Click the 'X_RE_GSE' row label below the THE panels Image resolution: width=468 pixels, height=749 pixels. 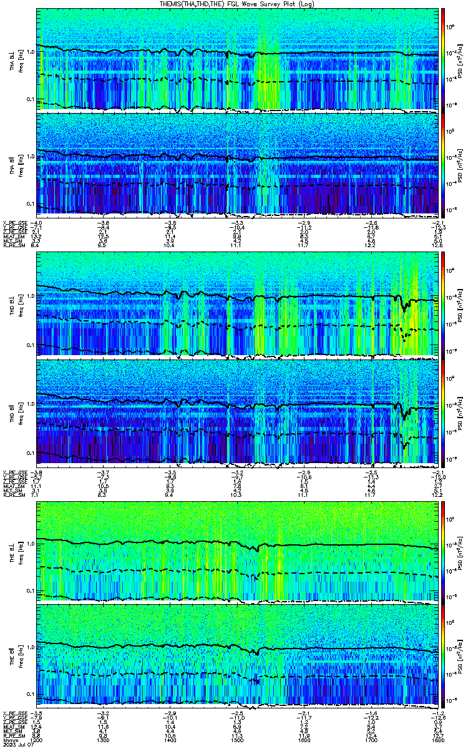pos(14,713)
